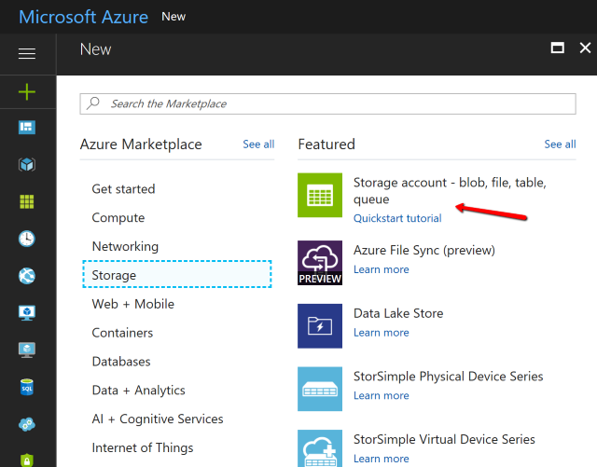
Task: Open the Dashboard icon in sidebar
Action: pyautogui.click(x=27, y=127)
